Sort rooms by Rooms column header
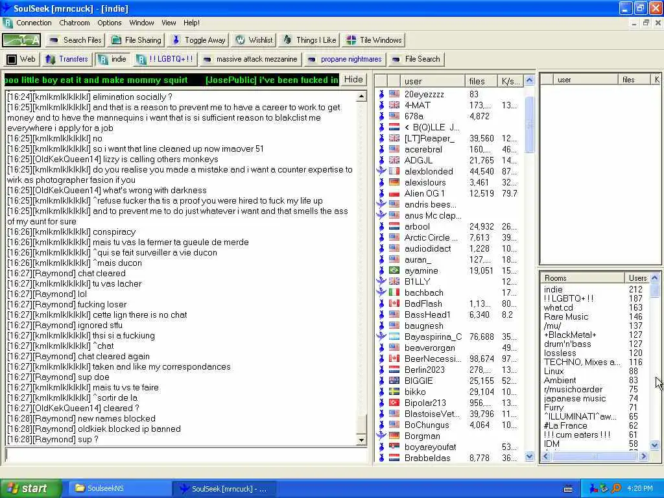 pos(582,278)
